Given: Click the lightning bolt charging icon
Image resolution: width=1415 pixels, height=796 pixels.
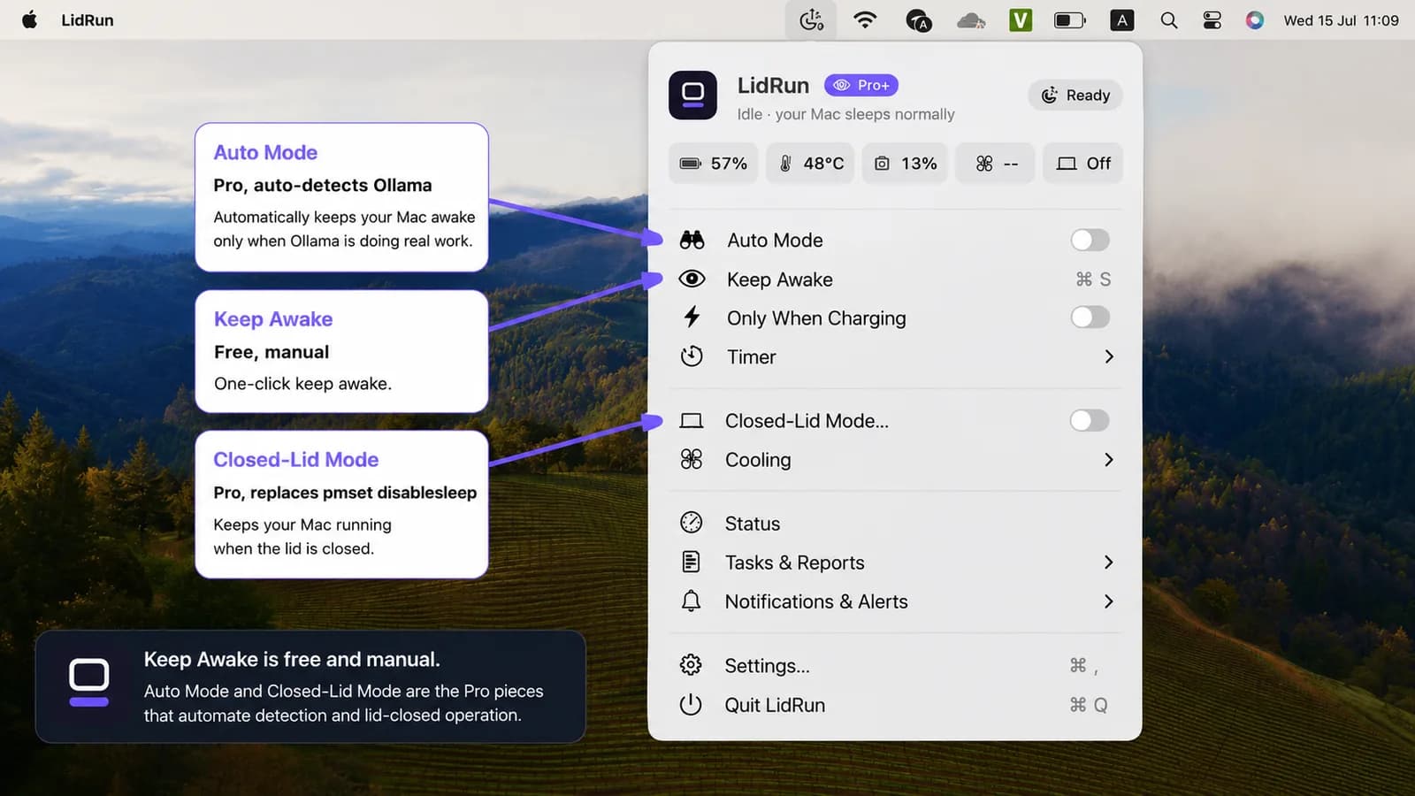Looking at the screenshot, I should tap(692, 317).
